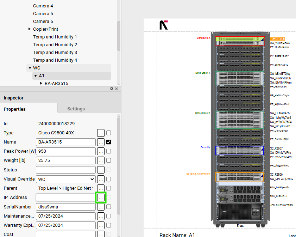Select Temp and Humidity 3 in tree
Viewport: 296px width, 237px height.
55,53
